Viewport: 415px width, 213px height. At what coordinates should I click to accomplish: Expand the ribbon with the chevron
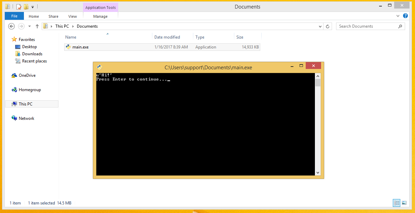pos(398,16)
